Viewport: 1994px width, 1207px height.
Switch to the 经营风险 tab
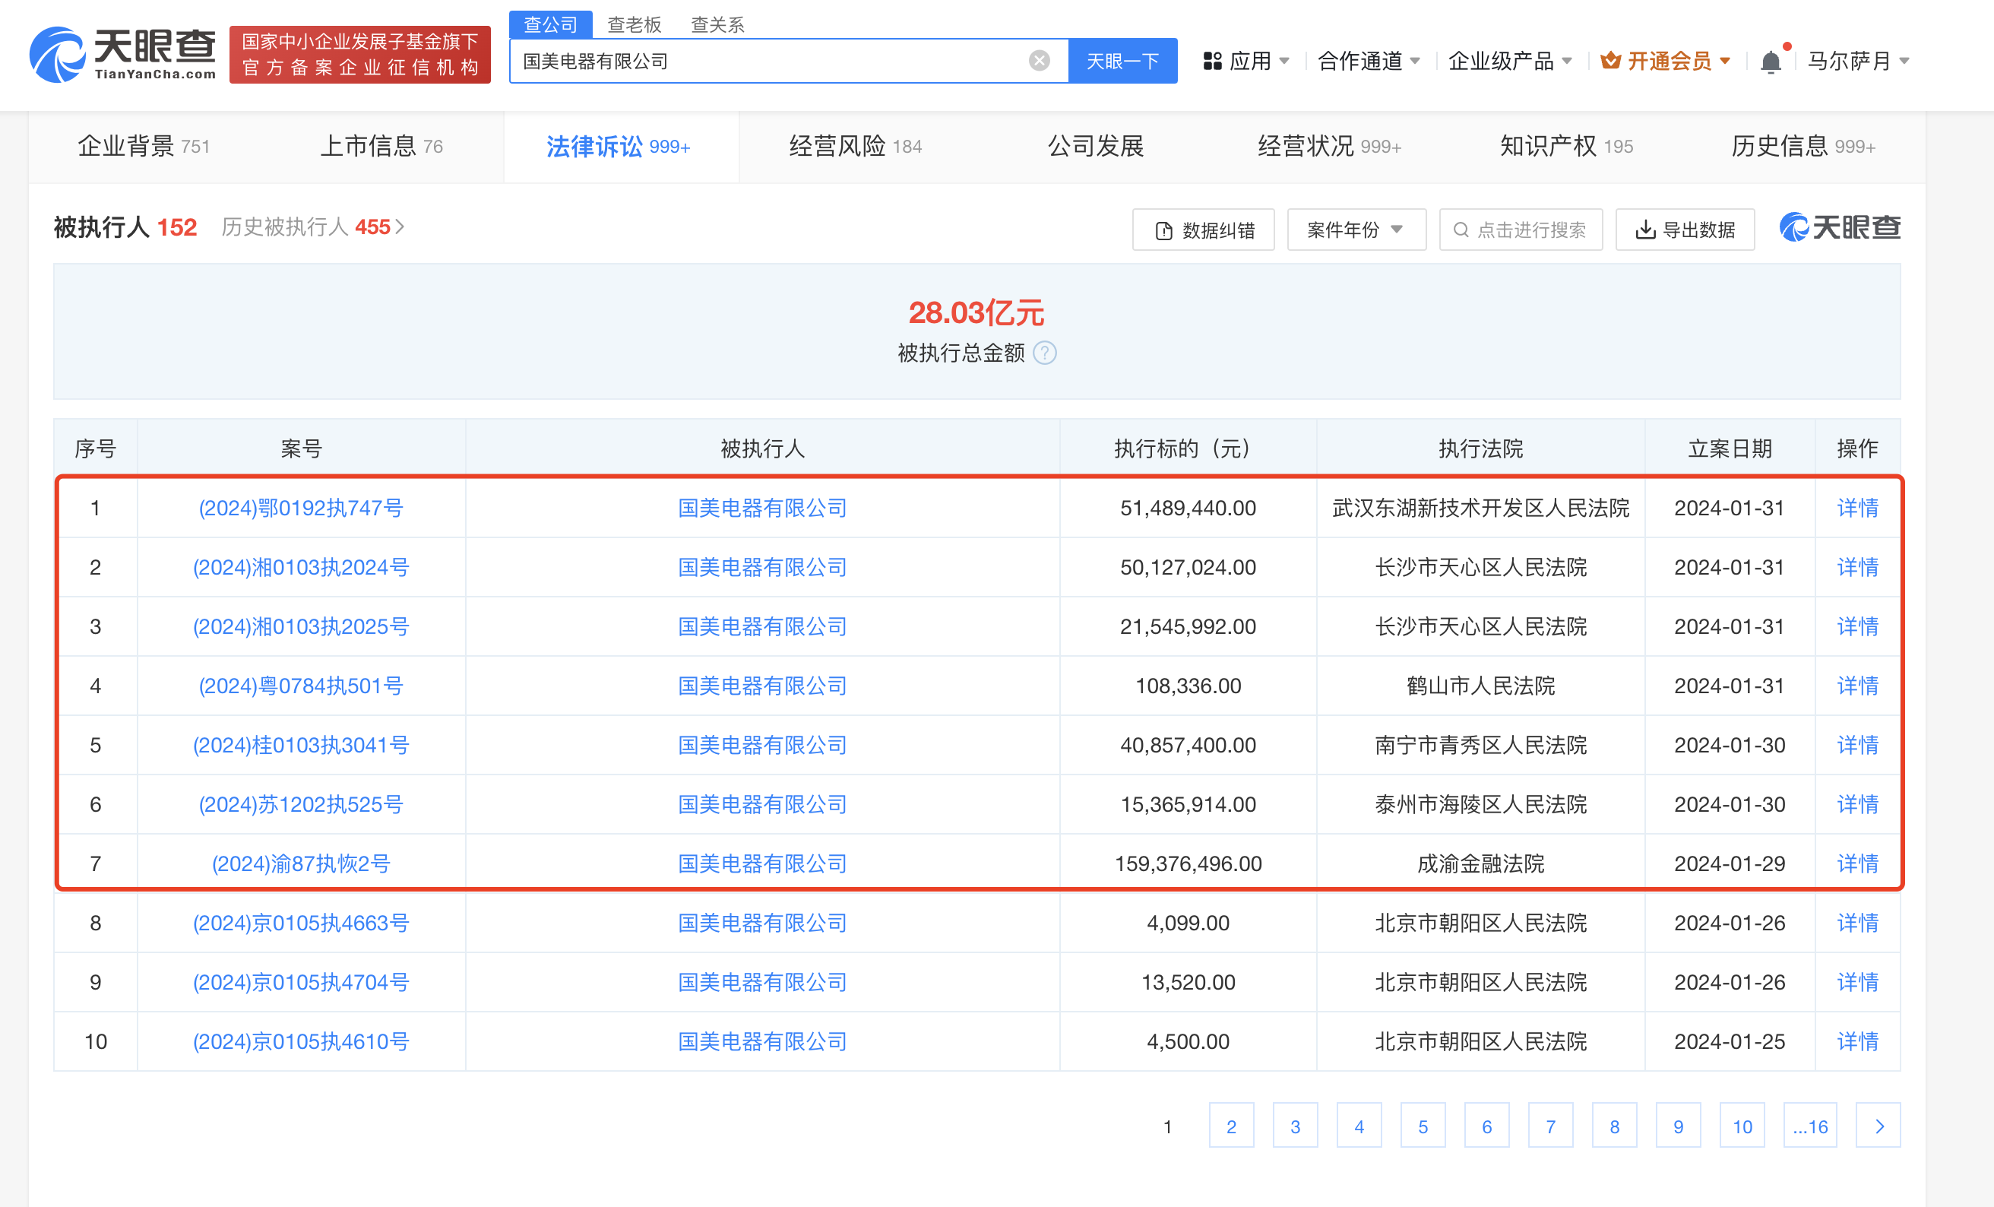[855, 147]
